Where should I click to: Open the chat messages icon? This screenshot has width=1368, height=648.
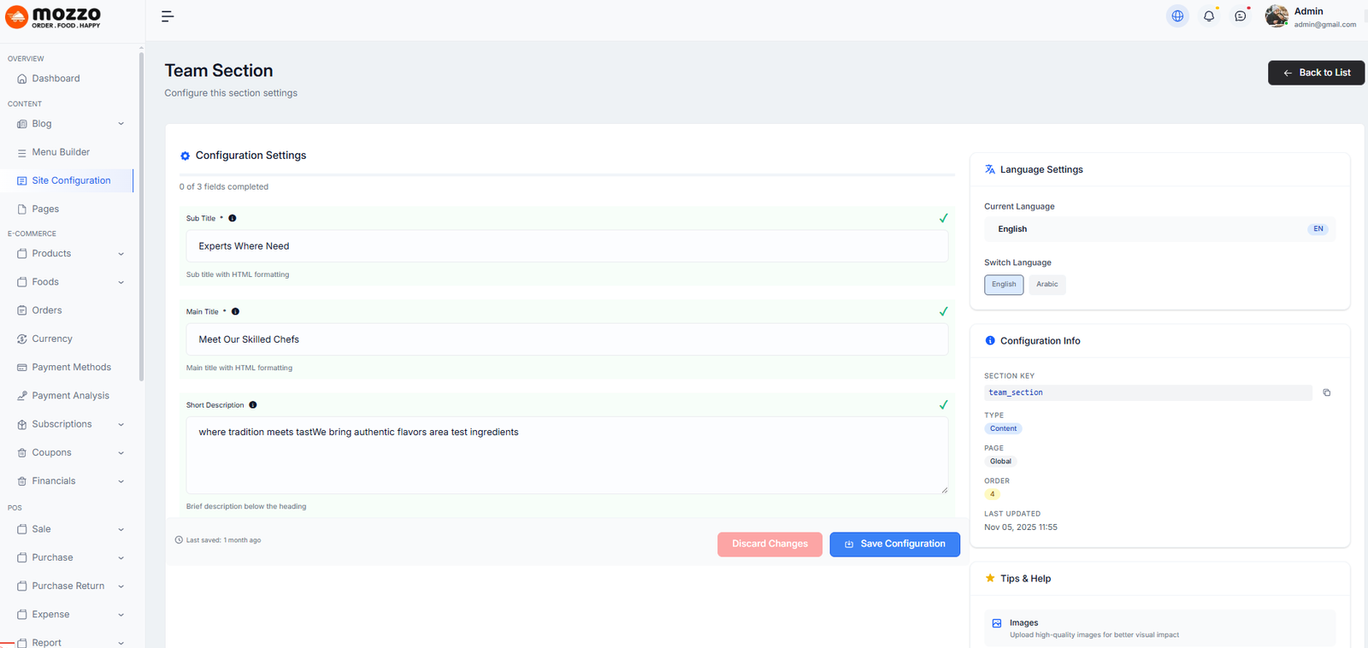(x=1241, y=16)
